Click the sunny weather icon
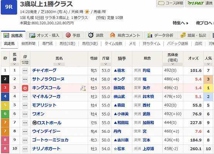This screenshot has width=214, height=154. tap(87, 12)
